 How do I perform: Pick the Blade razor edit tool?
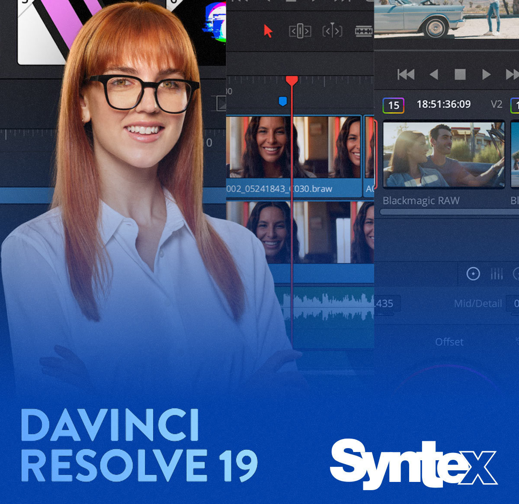364,31
